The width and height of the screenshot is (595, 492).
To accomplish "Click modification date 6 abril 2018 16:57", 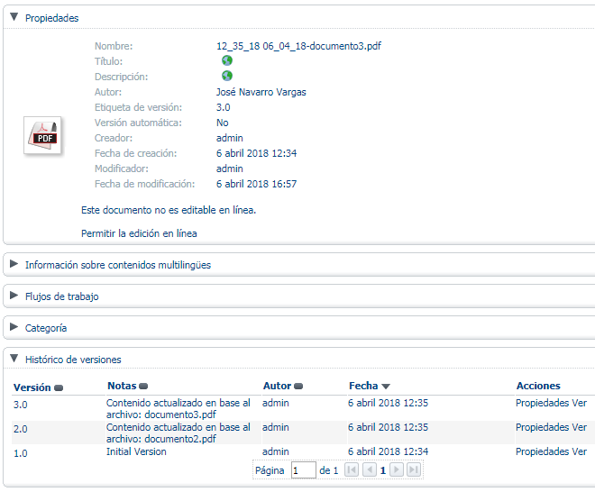I will pyautogui.click(x=257, y=184).
